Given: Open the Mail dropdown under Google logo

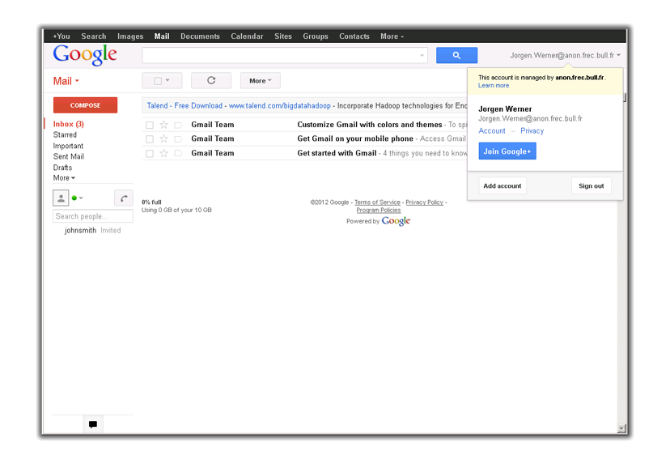Looking at the screenshot, I should tap(66, 81).
